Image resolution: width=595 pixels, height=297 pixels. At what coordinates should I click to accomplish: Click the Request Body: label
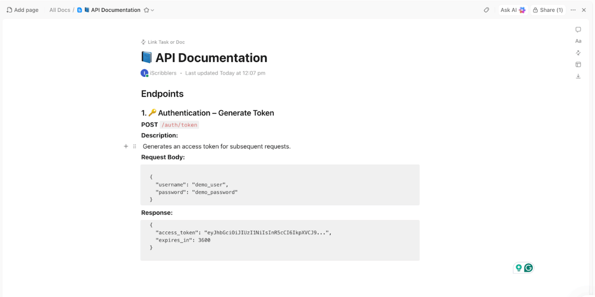163,157
